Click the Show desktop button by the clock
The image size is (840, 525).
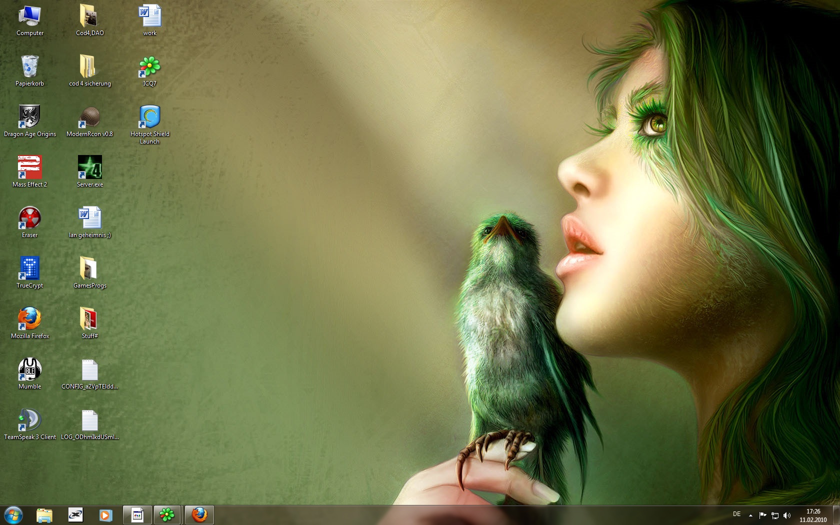836,515
